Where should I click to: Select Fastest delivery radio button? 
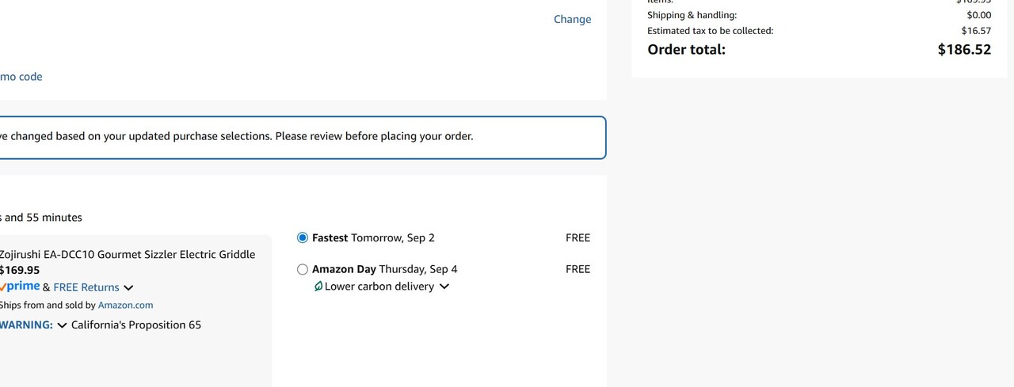tap(303, 238)
